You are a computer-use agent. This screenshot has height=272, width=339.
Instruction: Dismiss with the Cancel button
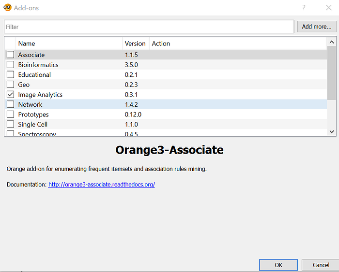tap(321, 265)
